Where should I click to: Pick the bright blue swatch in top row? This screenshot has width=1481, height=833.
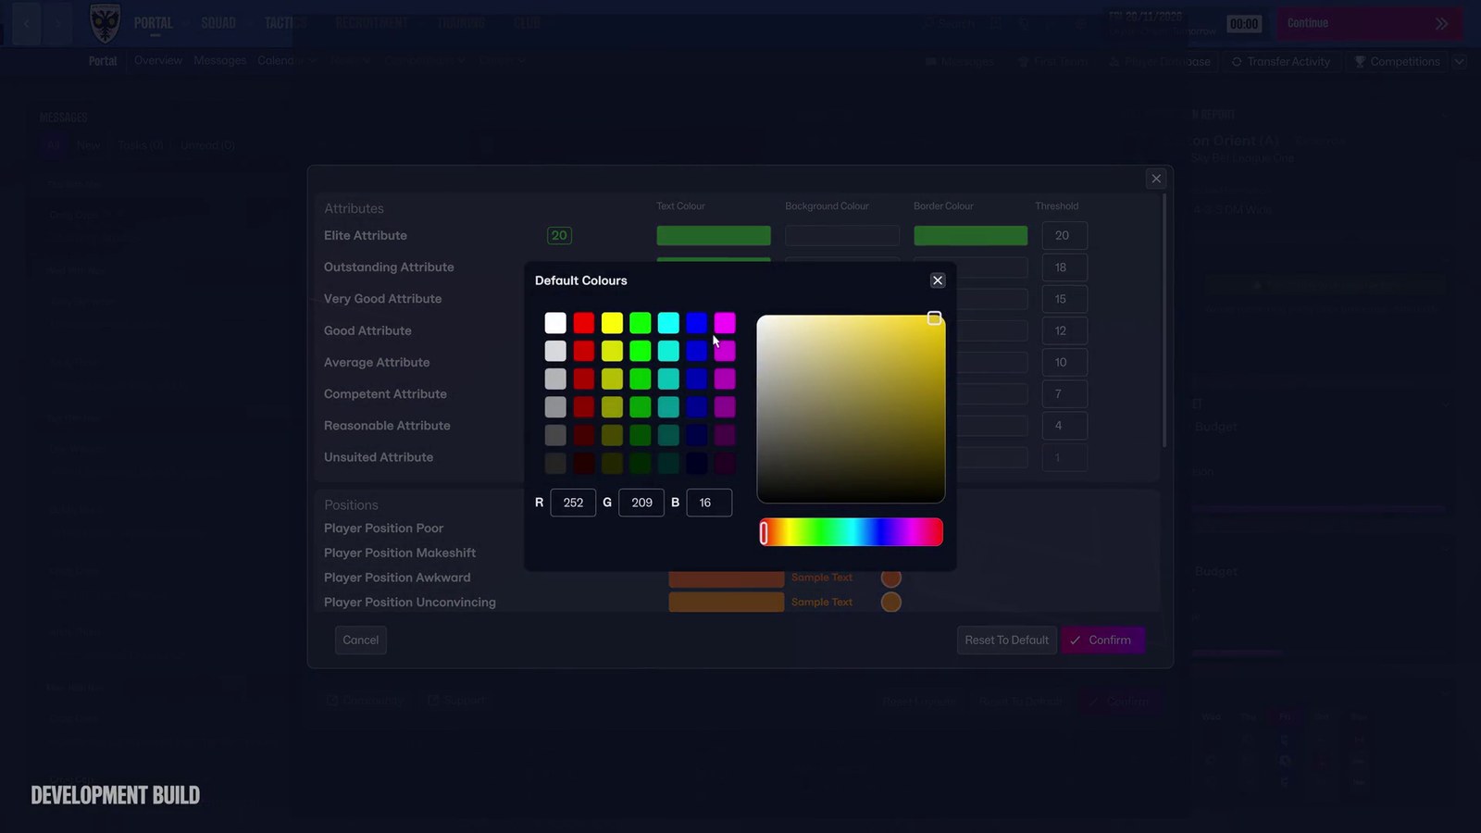coord(697,323)
